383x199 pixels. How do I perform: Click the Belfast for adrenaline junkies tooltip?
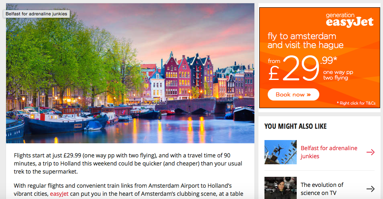[x=36, y=14]
